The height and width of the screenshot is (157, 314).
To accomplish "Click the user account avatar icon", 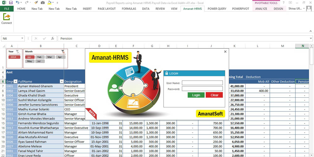I will (309, 8).
